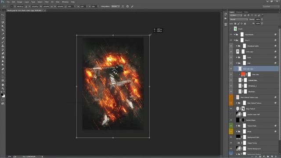The height and width of the screenshot is (158, 281).
Task: Open the Filter menu
Action: tap(47, 2)
